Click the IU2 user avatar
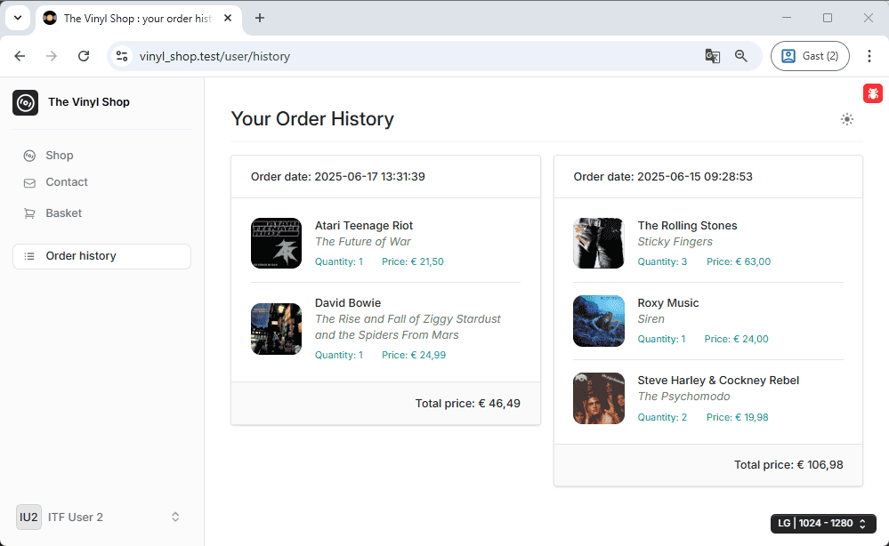Screen dimensions: 889x546 (x=28, y=518)
